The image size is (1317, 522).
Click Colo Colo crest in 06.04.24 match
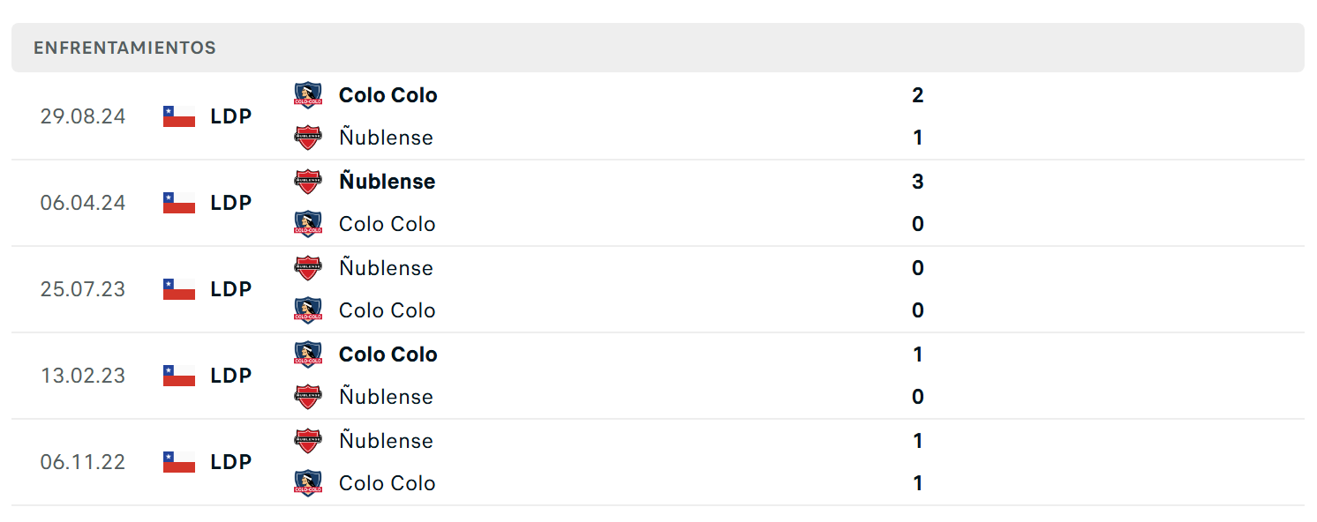[x=308, y=223]
